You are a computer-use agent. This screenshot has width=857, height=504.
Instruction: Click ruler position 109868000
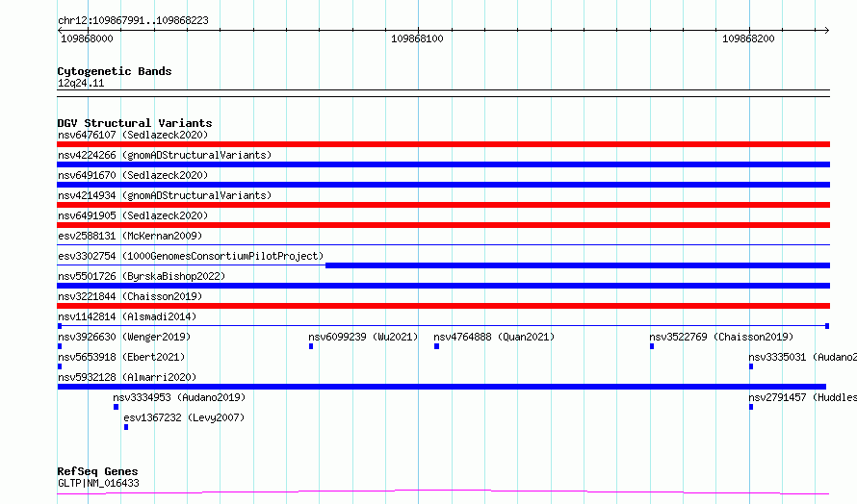pos(87,38)
